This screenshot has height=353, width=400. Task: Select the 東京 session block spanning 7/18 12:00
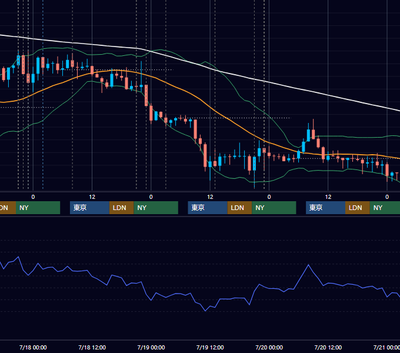coord(89,208)
